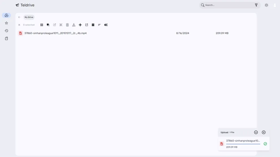Copy files using the copy toolbar icon
Image resolution: width=280 pixels, height=157 pixels.
click(x=48, y=25)
